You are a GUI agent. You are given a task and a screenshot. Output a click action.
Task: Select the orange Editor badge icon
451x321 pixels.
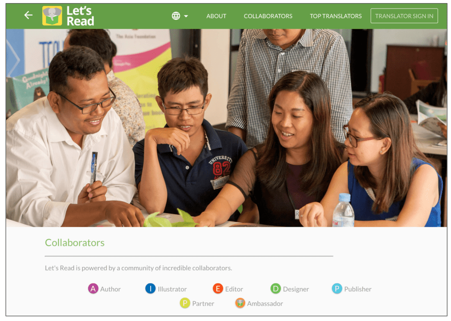click(218, 288)
